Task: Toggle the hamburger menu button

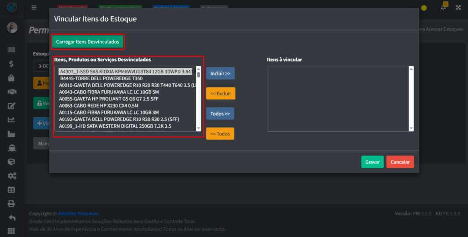Action: (34, 7)
